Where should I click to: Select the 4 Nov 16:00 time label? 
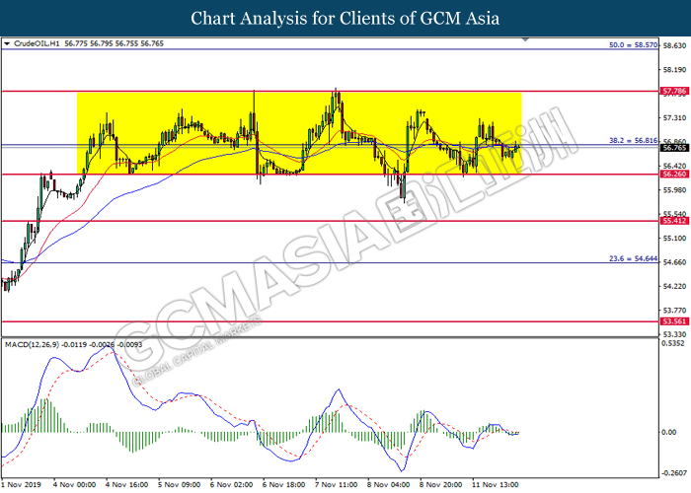126,485
